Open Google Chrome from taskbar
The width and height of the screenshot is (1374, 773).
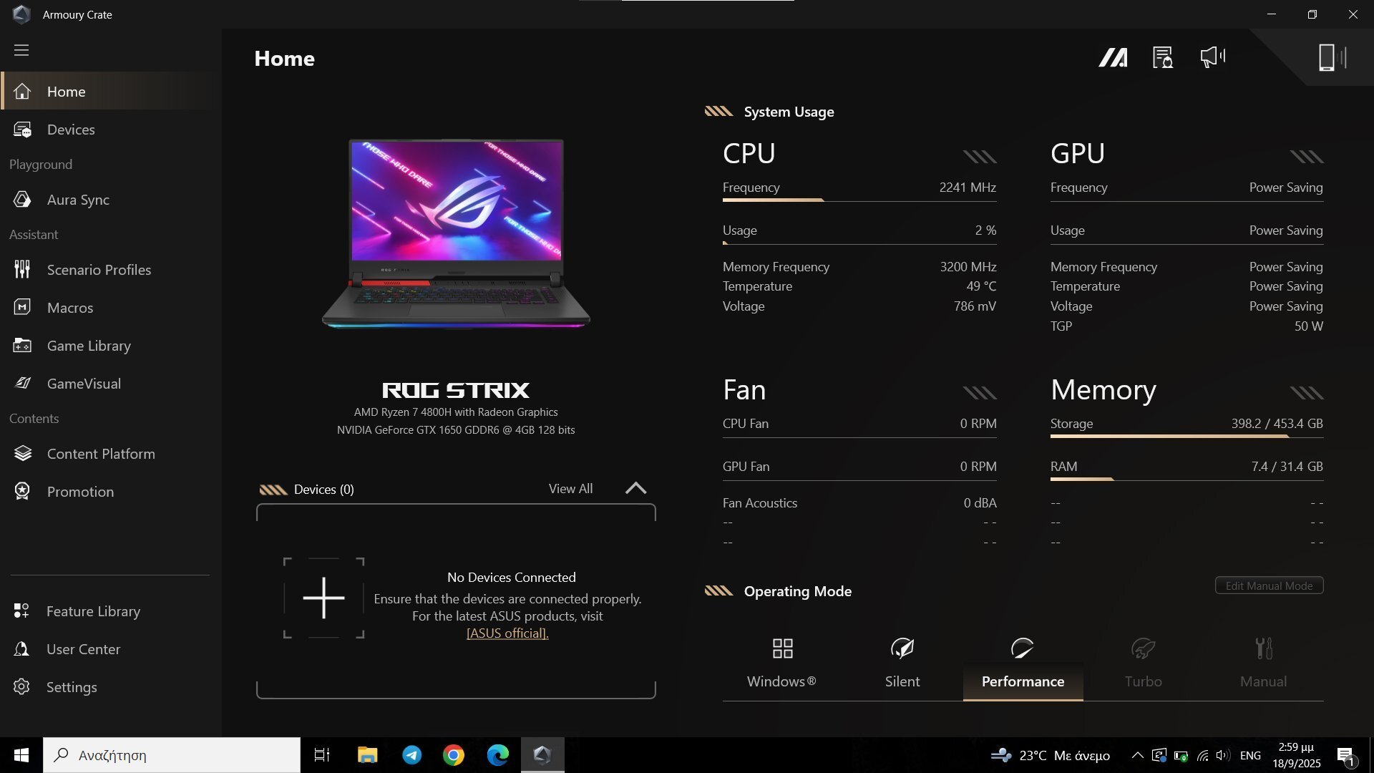pyautogui.click(x=454, y=755)
